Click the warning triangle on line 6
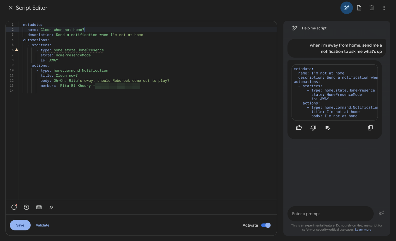 pyautogui.click(x=16, y=50)
